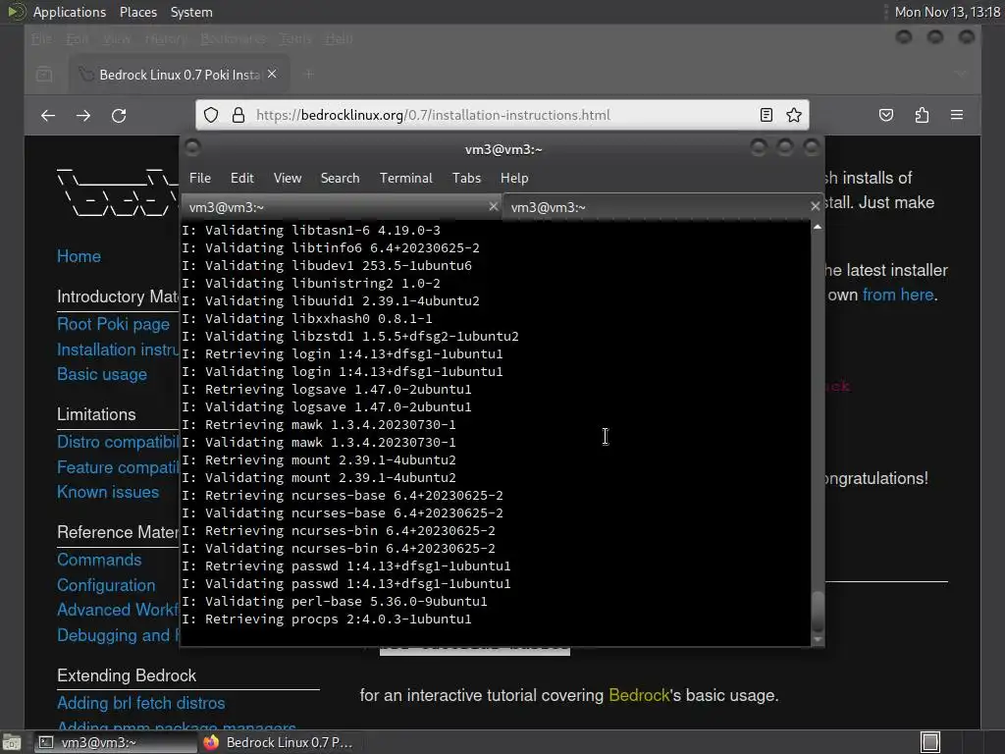Image resolution: width=1005 pixels, height=754 pixels.
Task: List all tabs dropdown arrow in Firefox
Action: (x=961, y=75)
